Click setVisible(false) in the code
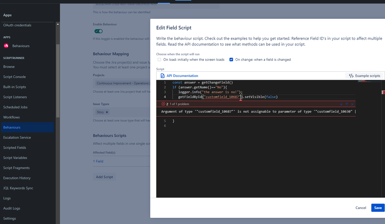 tap(261, 97)
